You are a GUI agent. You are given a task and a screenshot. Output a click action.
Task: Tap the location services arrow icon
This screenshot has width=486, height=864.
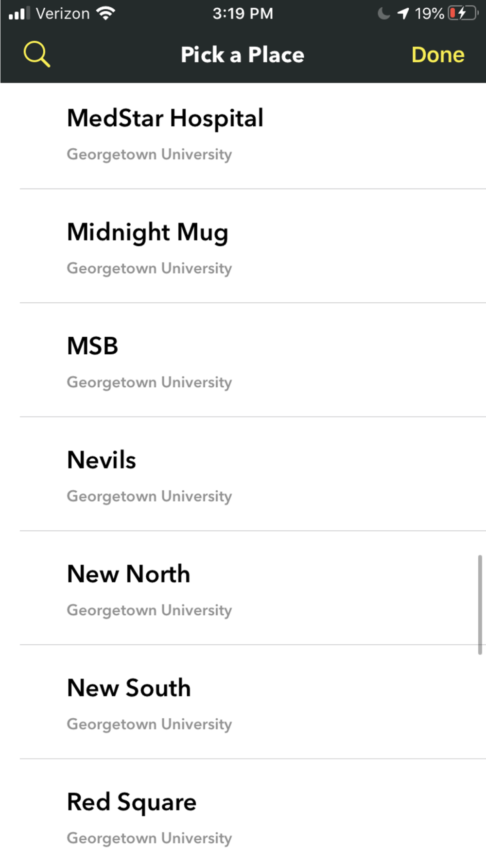403,13
